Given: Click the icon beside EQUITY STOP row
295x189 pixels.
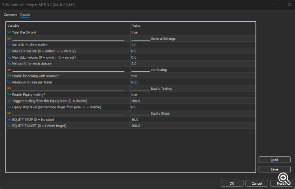Looking at the screenshot, I should tap(9, 120).
